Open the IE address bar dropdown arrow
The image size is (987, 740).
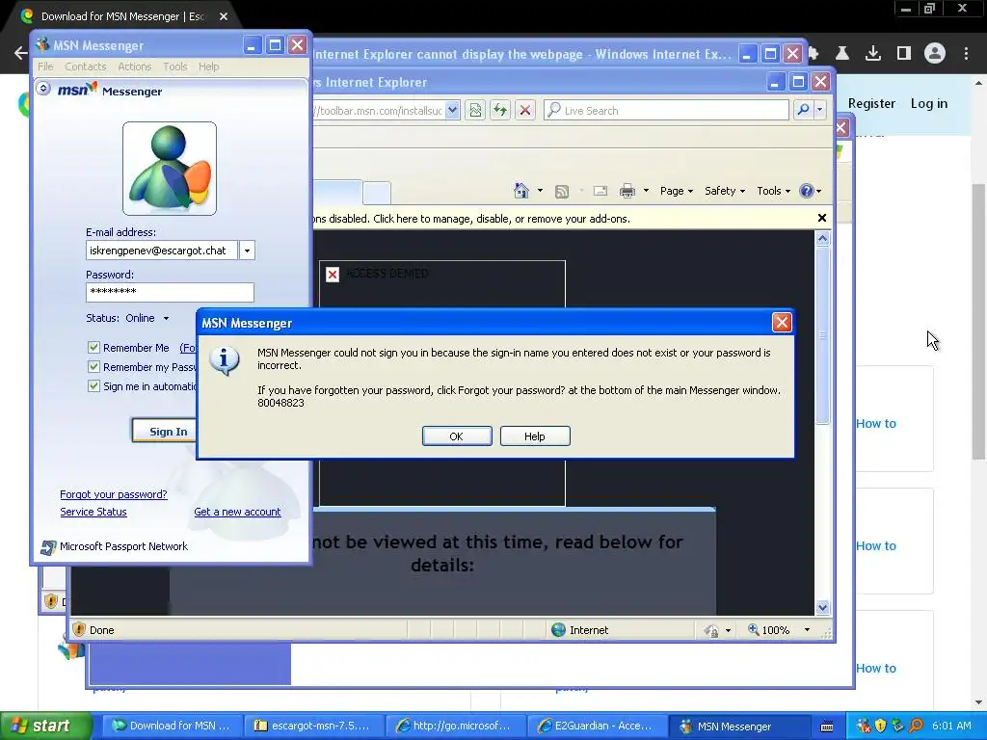click(452, 111)
